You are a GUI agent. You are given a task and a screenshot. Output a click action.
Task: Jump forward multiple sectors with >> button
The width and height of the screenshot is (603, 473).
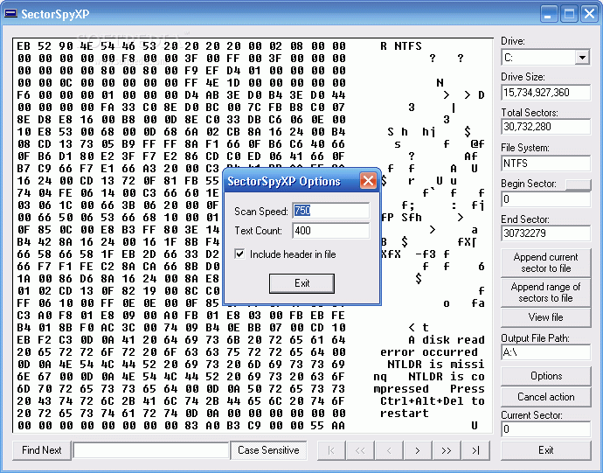click(447, 450)
